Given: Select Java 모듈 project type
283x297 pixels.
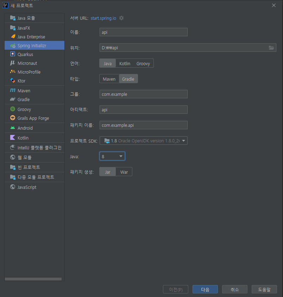Looking at the screenshot, I should click(34, 18).
